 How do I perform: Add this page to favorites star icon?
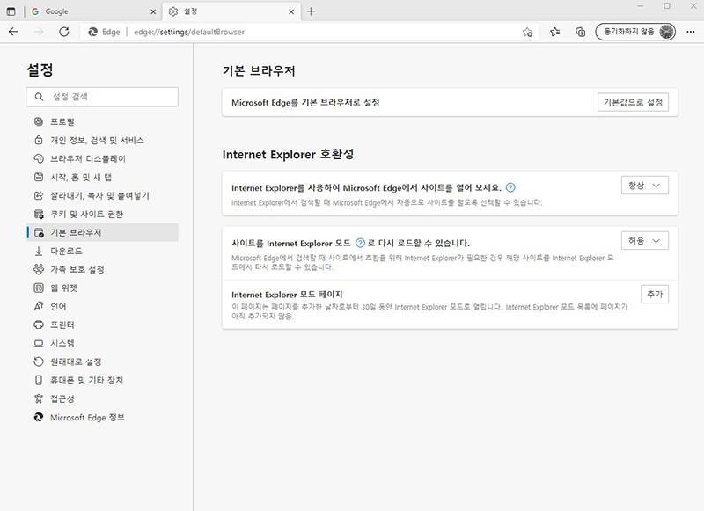tap(527, 32)
